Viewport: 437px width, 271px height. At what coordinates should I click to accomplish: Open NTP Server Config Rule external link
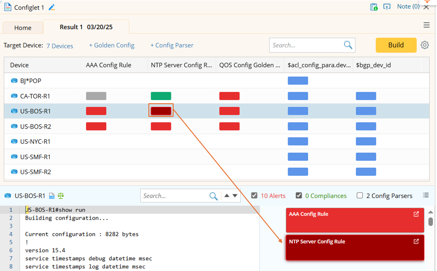coord(416,242)
